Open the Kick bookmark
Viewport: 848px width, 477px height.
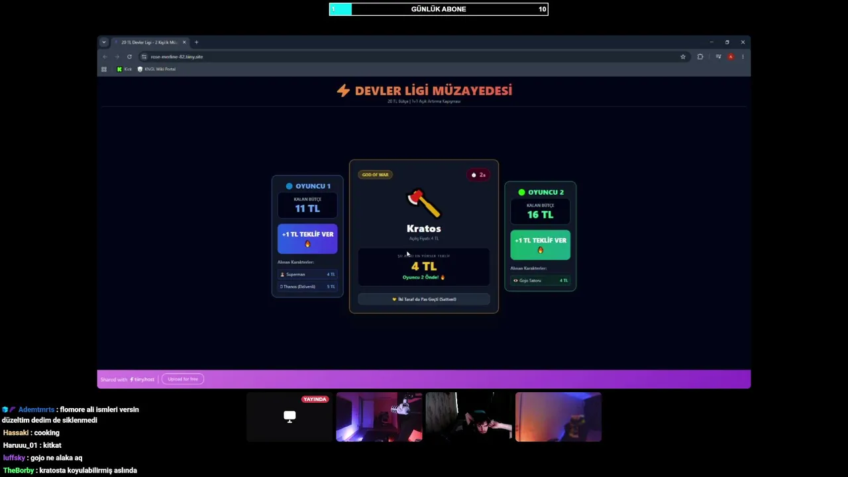tap(125, 70)
